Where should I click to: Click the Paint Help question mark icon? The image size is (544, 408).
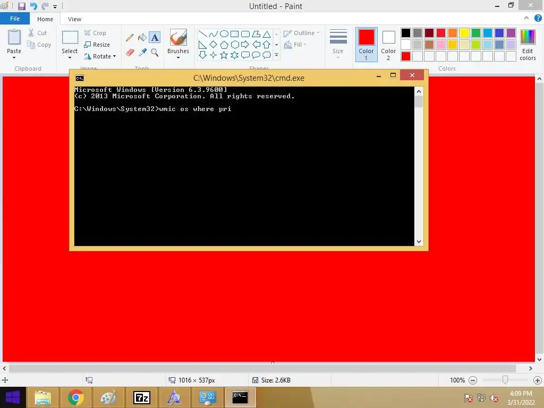tap(538, 19)
